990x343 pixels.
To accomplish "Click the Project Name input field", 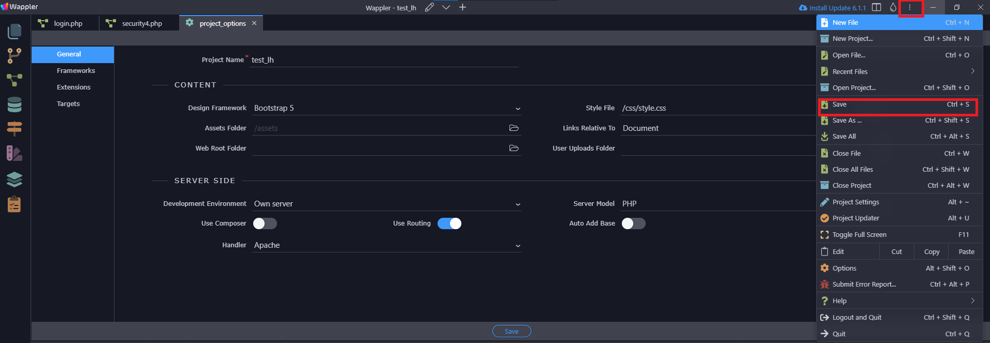I will point(383,60).
